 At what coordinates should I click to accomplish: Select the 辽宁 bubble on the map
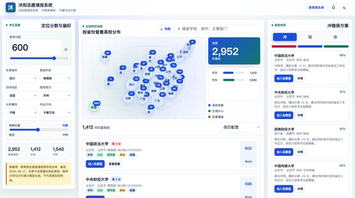tap(179, 57)
